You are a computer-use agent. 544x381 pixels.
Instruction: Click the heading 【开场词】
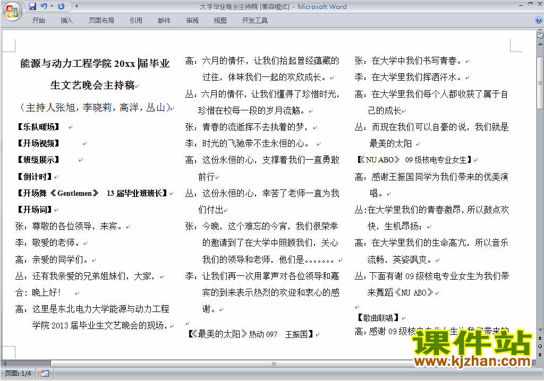coord(35,210)
